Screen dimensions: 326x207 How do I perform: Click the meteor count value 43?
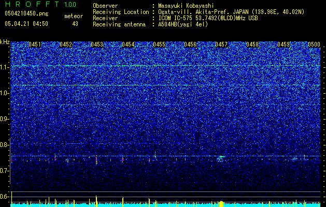tap(75, 24)
